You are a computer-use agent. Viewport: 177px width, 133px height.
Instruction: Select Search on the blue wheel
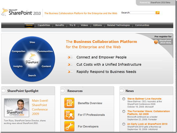pos(32,75)
